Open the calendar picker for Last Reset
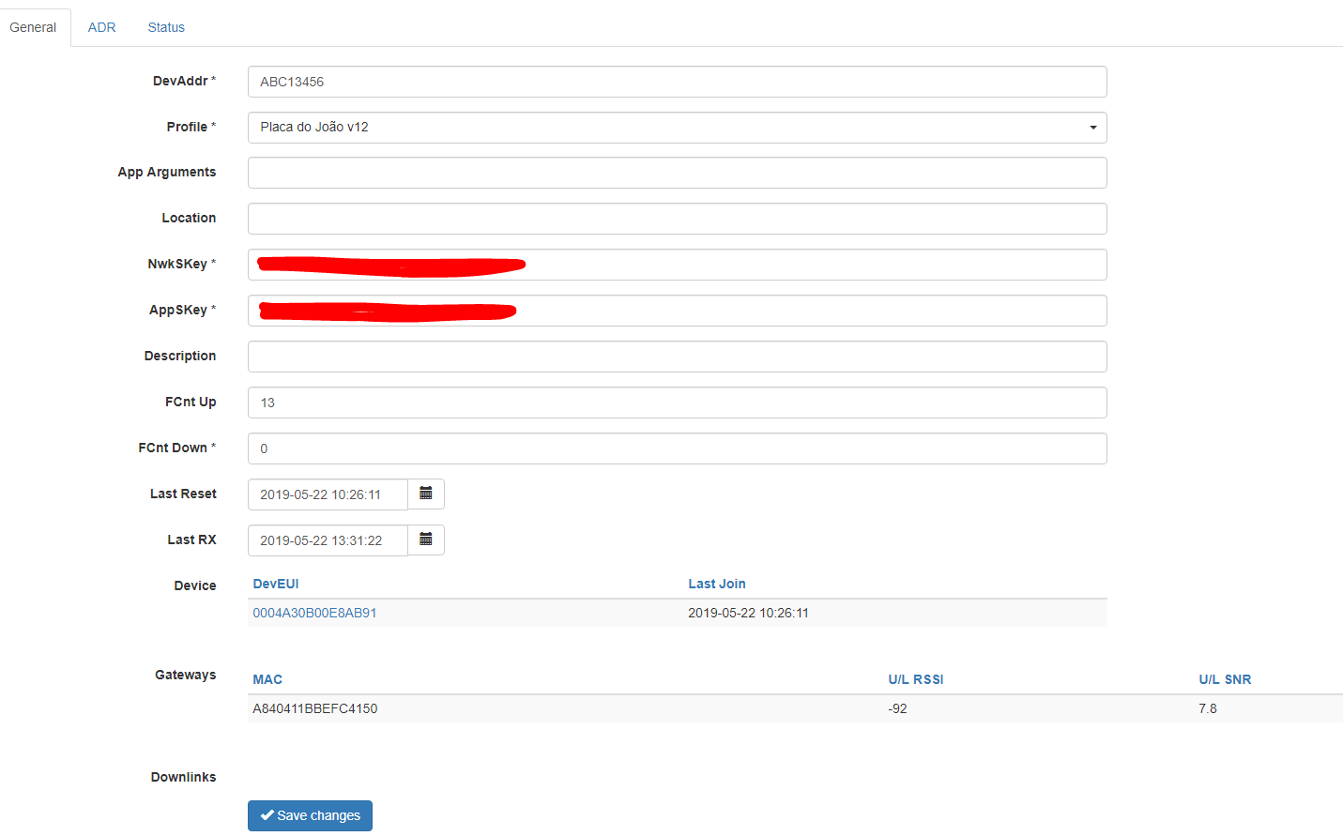Screen dimensions: 1343x836 [426, 494]
